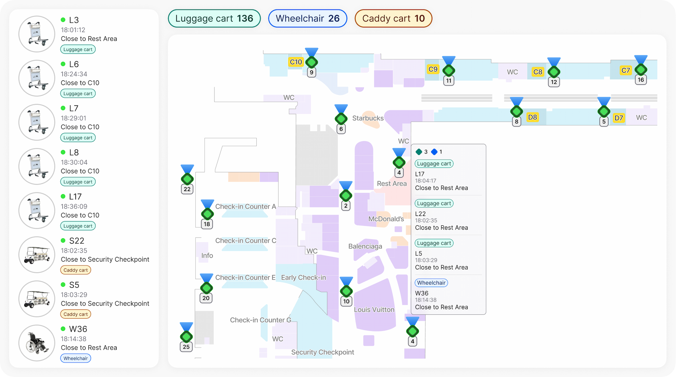Click the Luggage cart tag under L6

coord(78,94)
